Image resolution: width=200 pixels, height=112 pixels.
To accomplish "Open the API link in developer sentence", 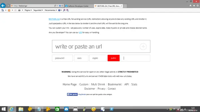I will pos(80,32).
